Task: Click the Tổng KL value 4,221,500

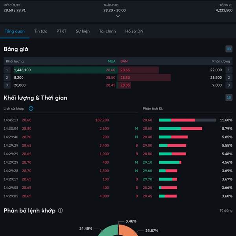Action: (224, 10)
